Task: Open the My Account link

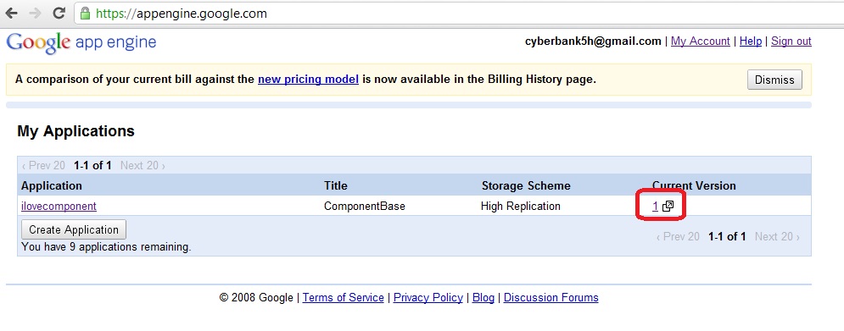Action: (701, 41)
